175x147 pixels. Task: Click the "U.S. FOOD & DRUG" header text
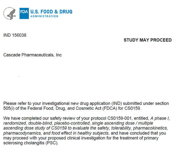coord(51,12)
